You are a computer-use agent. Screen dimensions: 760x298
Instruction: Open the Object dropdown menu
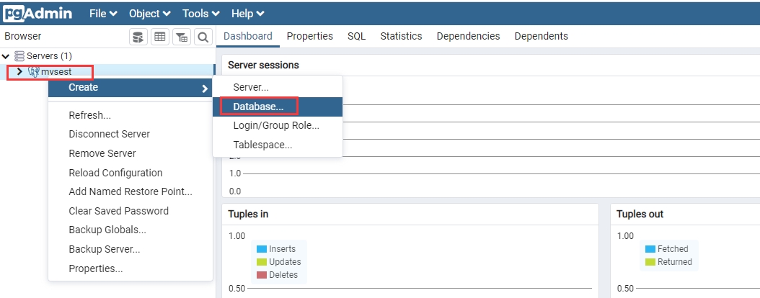[149, 14]
